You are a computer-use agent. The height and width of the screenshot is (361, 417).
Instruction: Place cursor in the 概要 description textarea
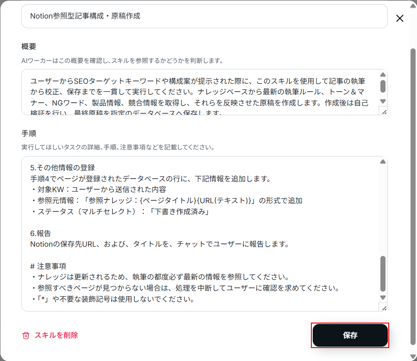(x=201, y=92)
